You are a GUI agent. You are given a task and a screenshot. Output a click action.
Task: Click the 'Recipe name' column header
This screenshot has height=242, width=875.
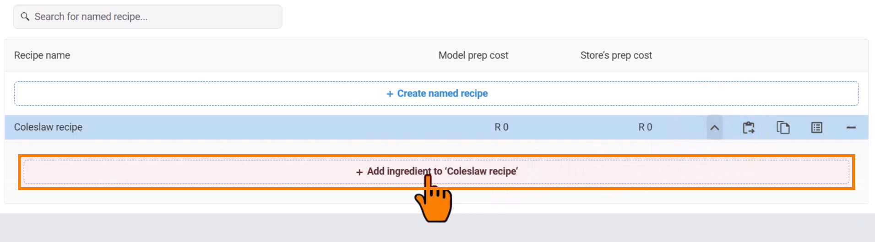point(42,55)
